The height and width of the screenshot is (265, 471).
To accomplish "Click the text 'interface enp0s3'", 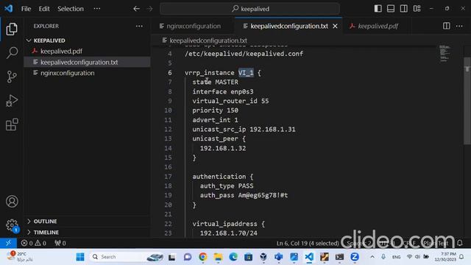I will [x=223, y=91].
